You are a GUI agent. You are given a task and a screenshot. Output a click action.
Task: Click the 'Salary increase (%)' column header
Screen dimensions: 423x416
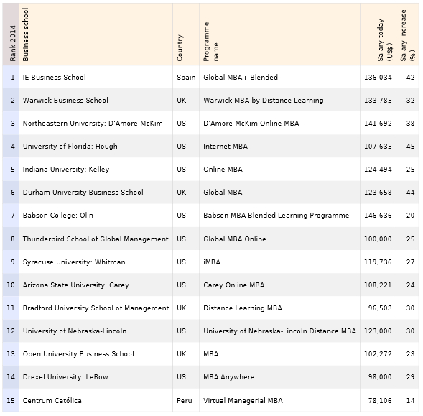tap(407, 34)
